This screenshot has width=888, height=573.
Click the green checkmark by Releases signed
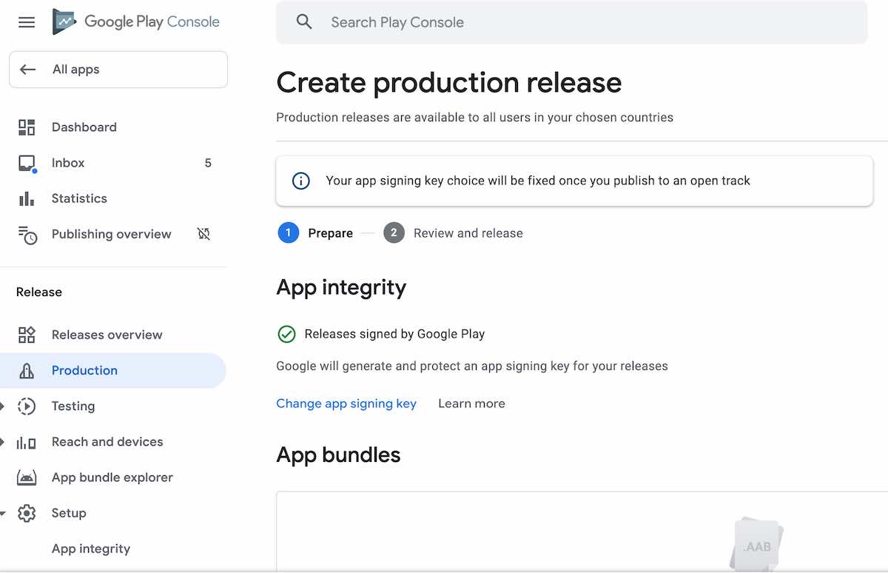click(286, 335)
